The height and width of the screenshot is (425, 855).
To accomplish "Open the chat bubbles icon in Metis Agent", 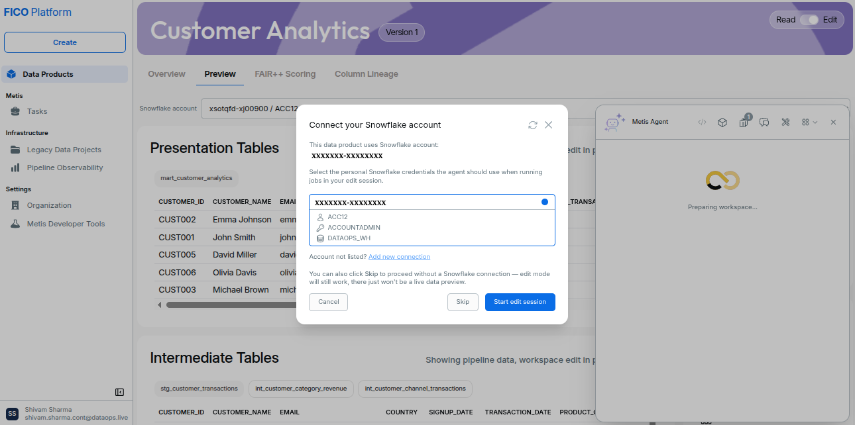I will 764,122.
